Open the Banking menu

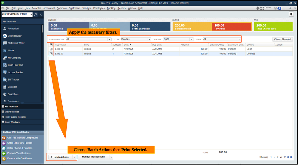pyautogui.click(x=111, y=8)
